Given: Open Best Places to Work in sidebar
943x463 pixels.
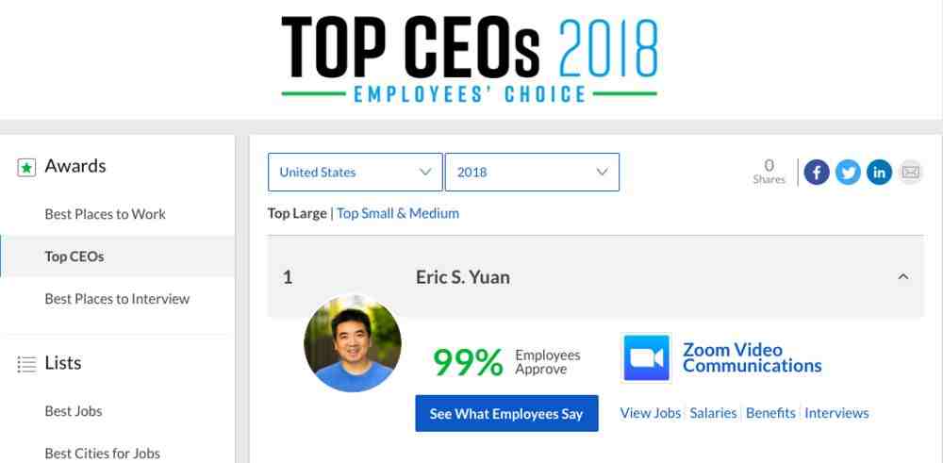Looking at the screenshot, I should [106, 214].
